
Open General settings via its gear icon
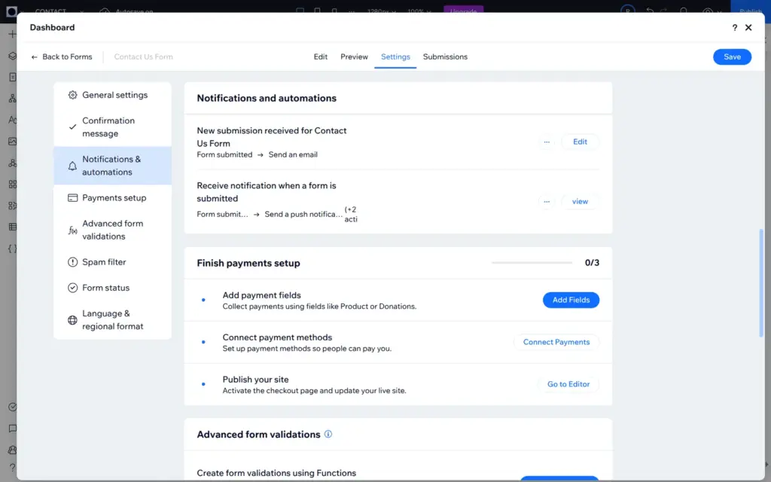72,95
